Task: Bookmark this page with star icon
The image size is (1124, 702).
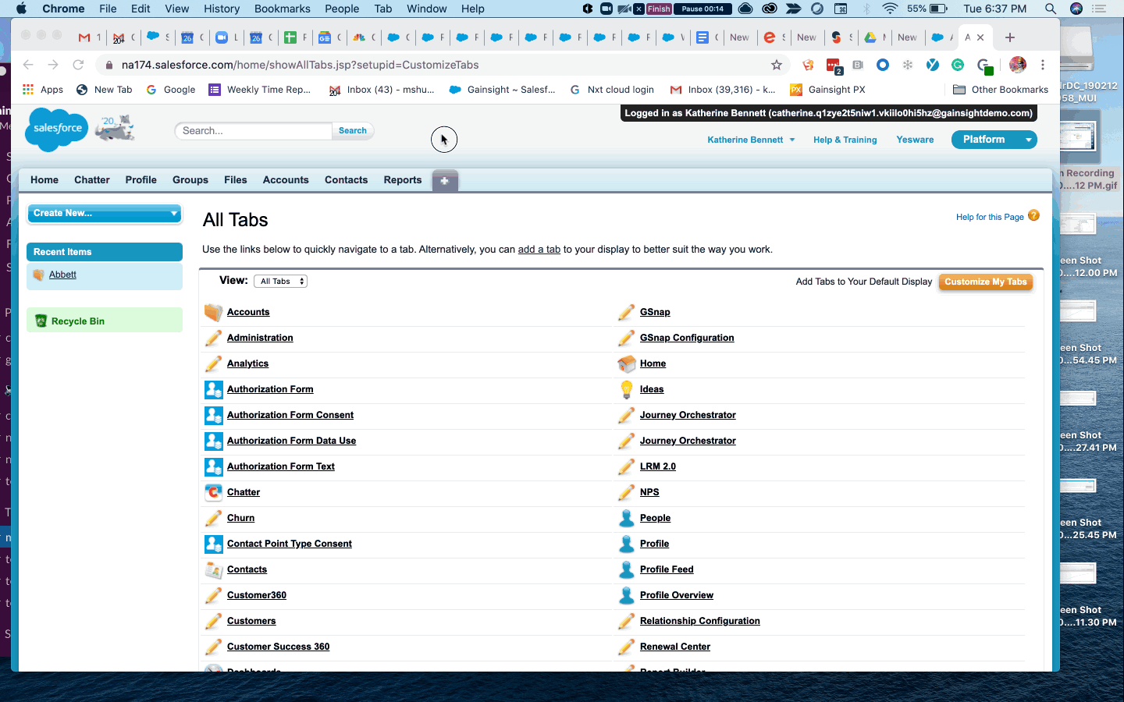Action: pyautogui.click(x=776, y=65)
